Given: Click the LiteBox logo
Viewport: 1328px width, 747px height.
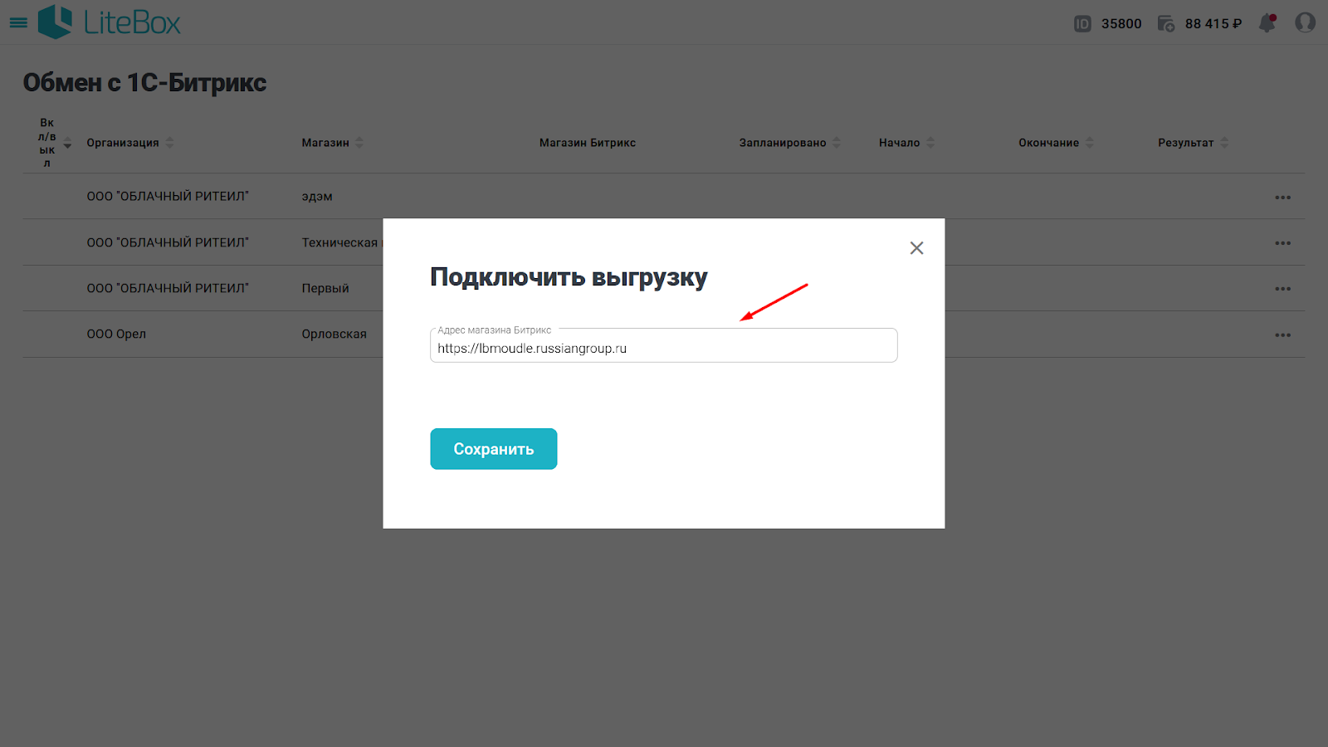Looking at the screenshot, I should tap(110, 22).
